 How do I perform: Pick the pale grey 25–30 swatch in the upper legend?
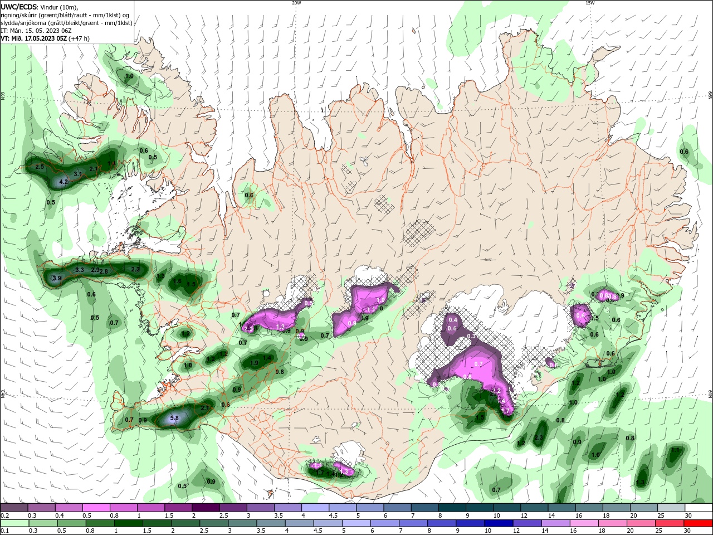pos(671,508)
